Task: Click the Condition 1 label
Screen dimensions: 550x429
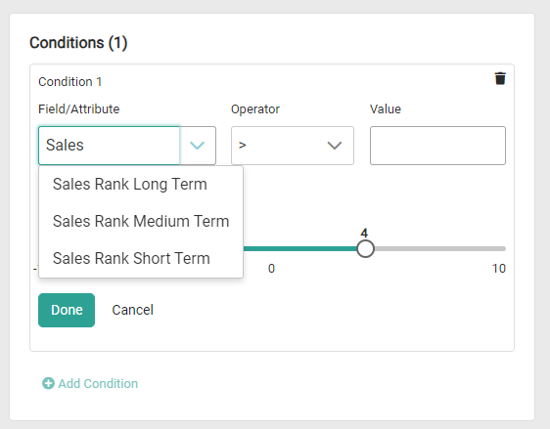Action: [x=69, y=81]
